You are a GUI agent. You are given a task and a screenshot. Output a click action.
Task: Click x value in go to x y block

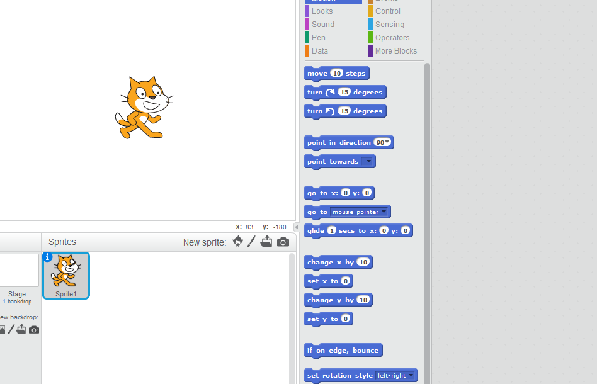tap(345, 193)
